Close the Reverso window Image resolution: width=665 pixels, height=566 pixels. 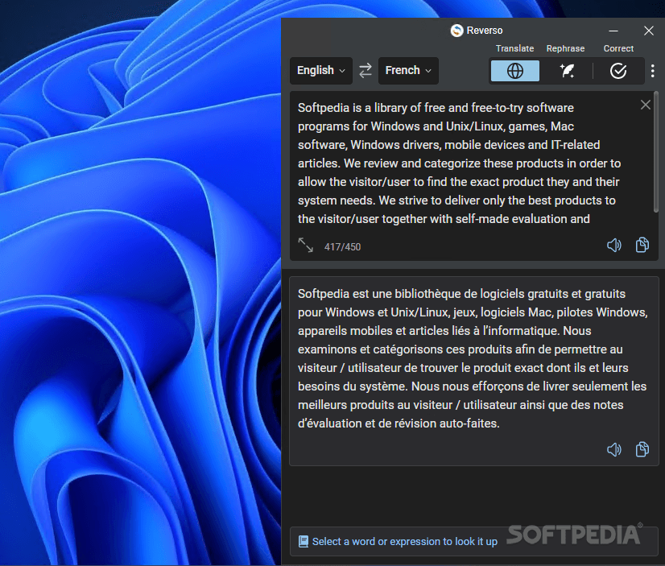click(x=648, y=31)
